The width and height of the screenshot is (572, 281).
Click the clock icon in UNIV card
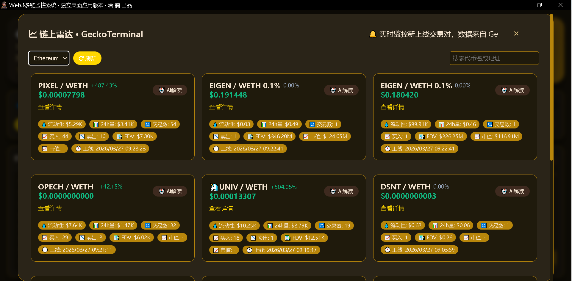click(x=249, y=250)
